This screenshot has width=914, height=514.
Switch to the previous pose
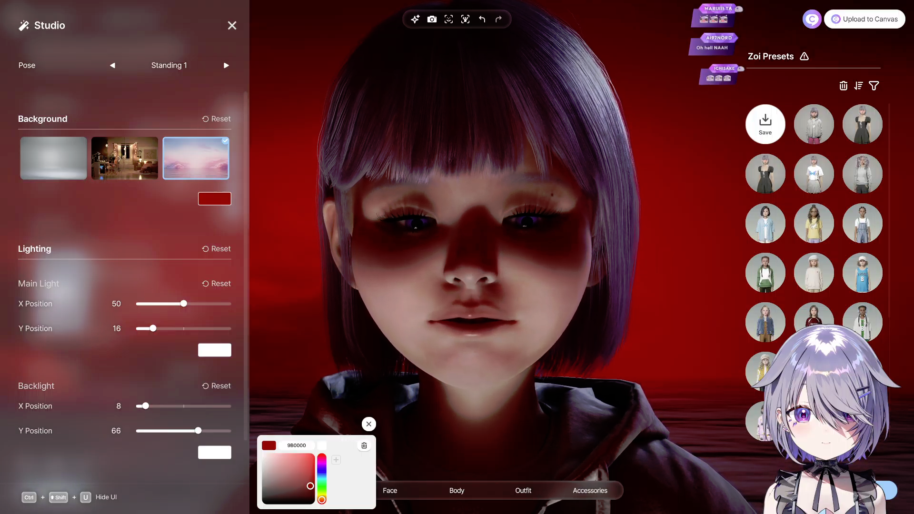coord(112,65)
